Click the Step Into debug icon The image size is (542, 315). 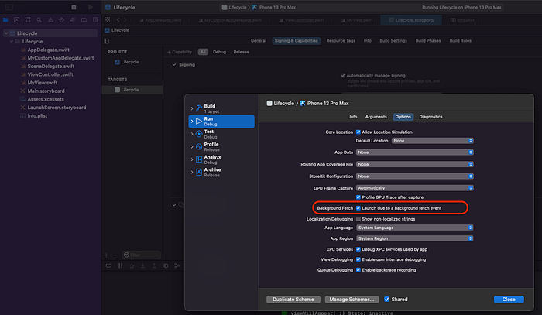pos(142,265)
